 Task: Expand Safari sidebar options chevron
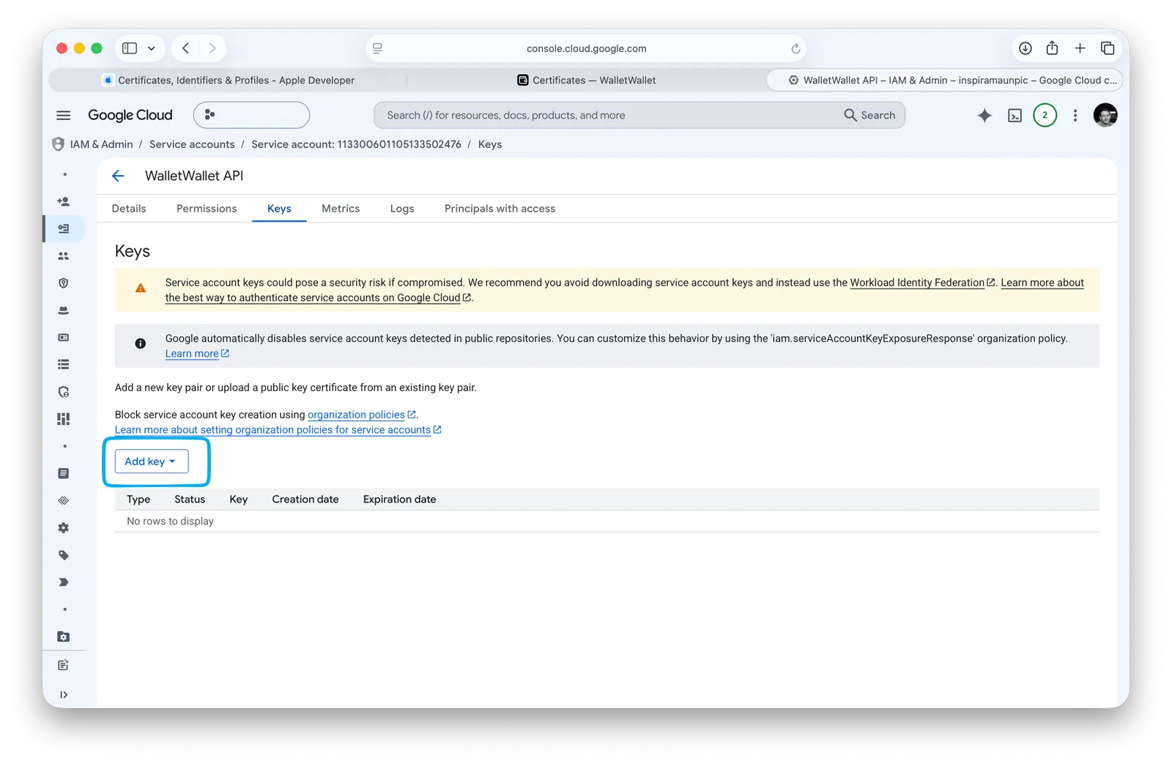(x=152, y=48)
